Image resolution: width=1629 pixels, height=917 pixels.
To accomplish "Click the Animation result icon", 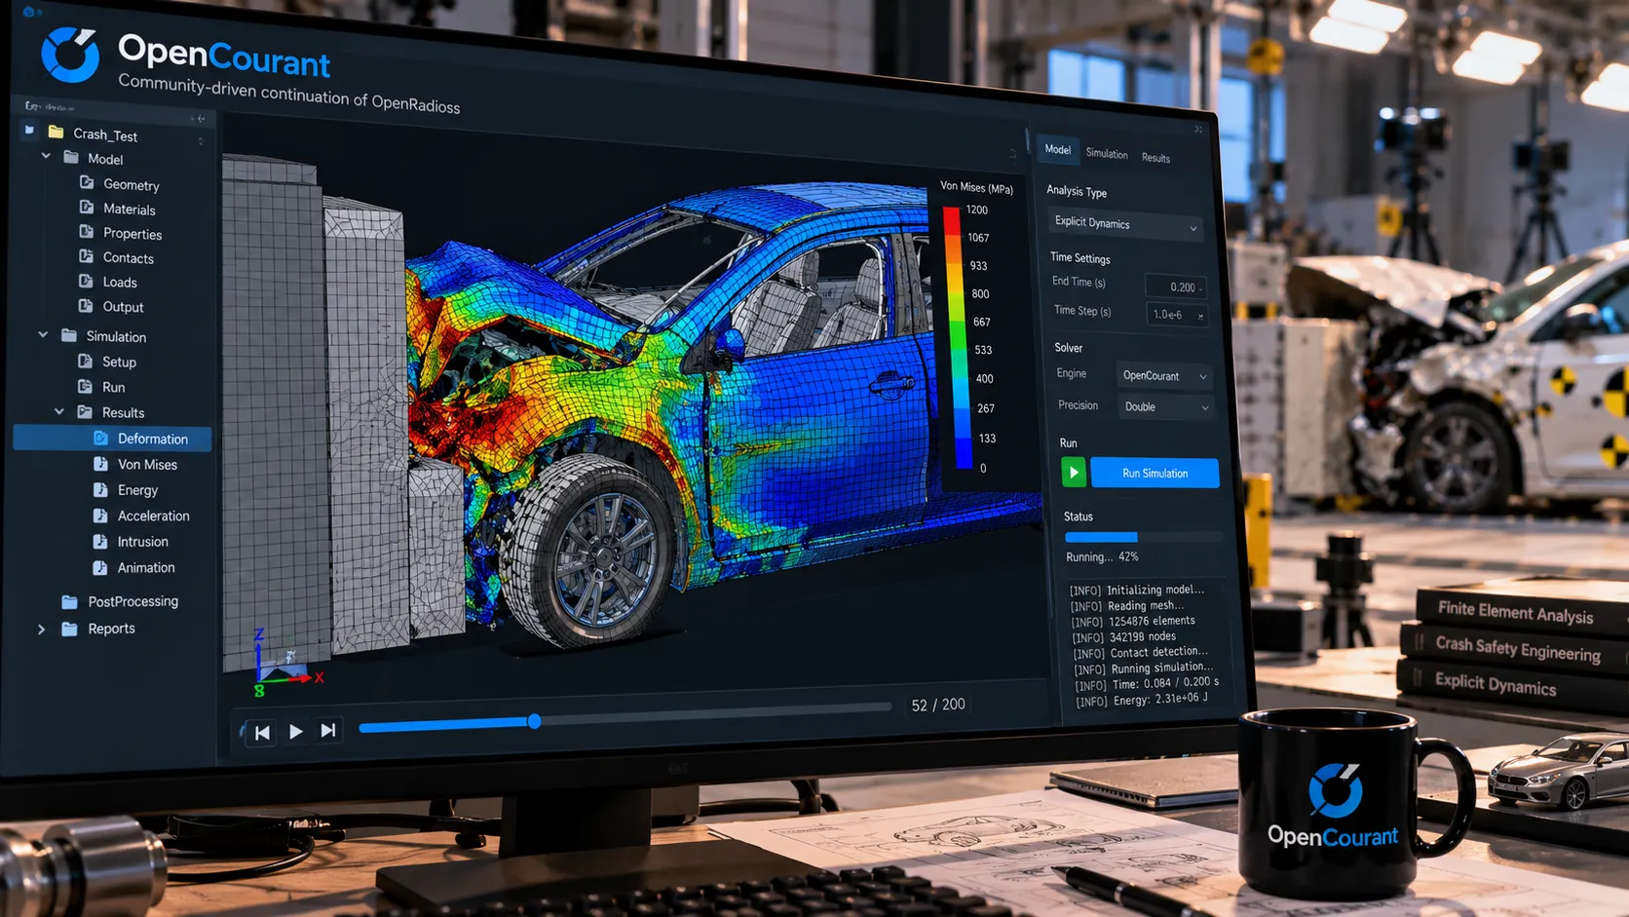I will click(x=100, y=567).
